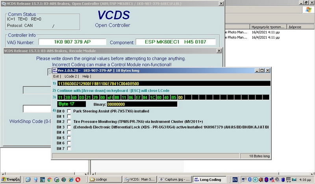Image resolution: width=315 pixels, height=184 pixels.
Task: Select byte 40 in the byte row
Action: (x=167, y=98)
